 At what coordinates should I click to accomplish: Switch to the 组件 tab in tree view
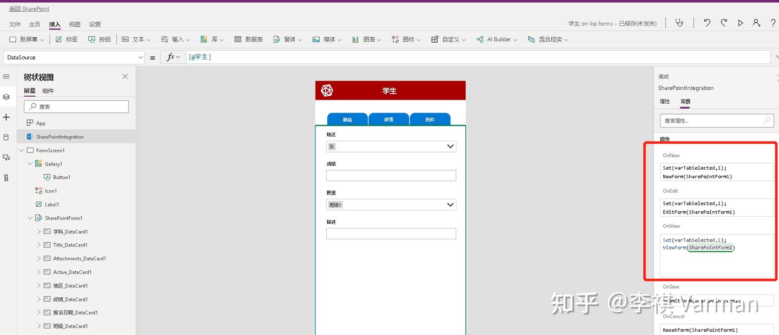(x=48, y=91)
